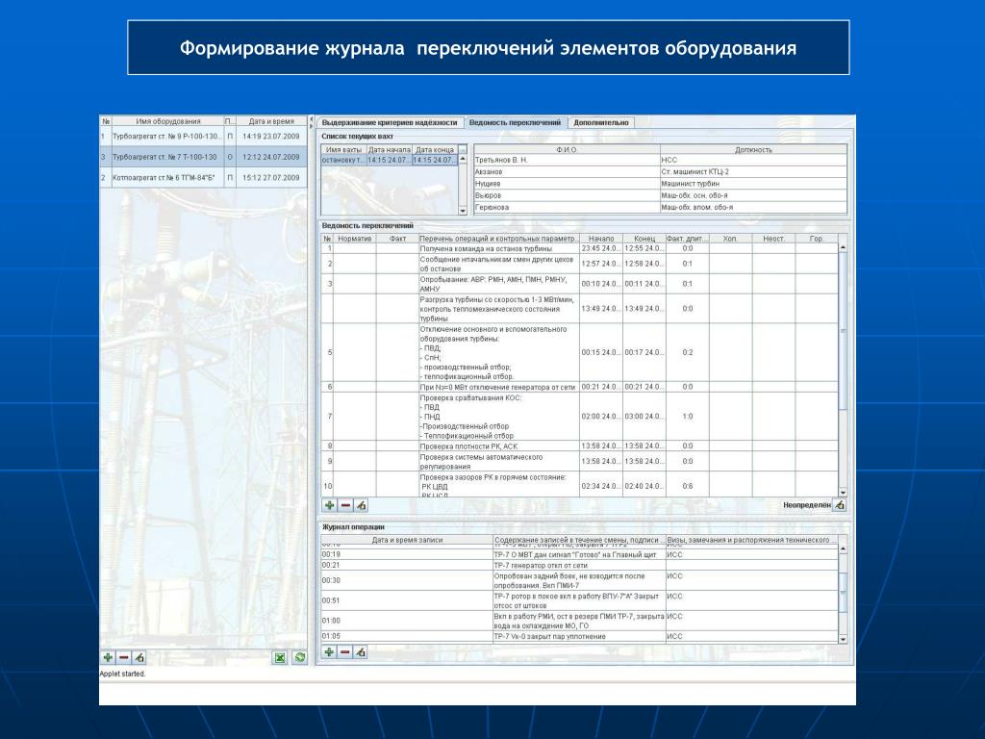
Task: Sort by Дата и время column header
Action: tap(271, 121)
